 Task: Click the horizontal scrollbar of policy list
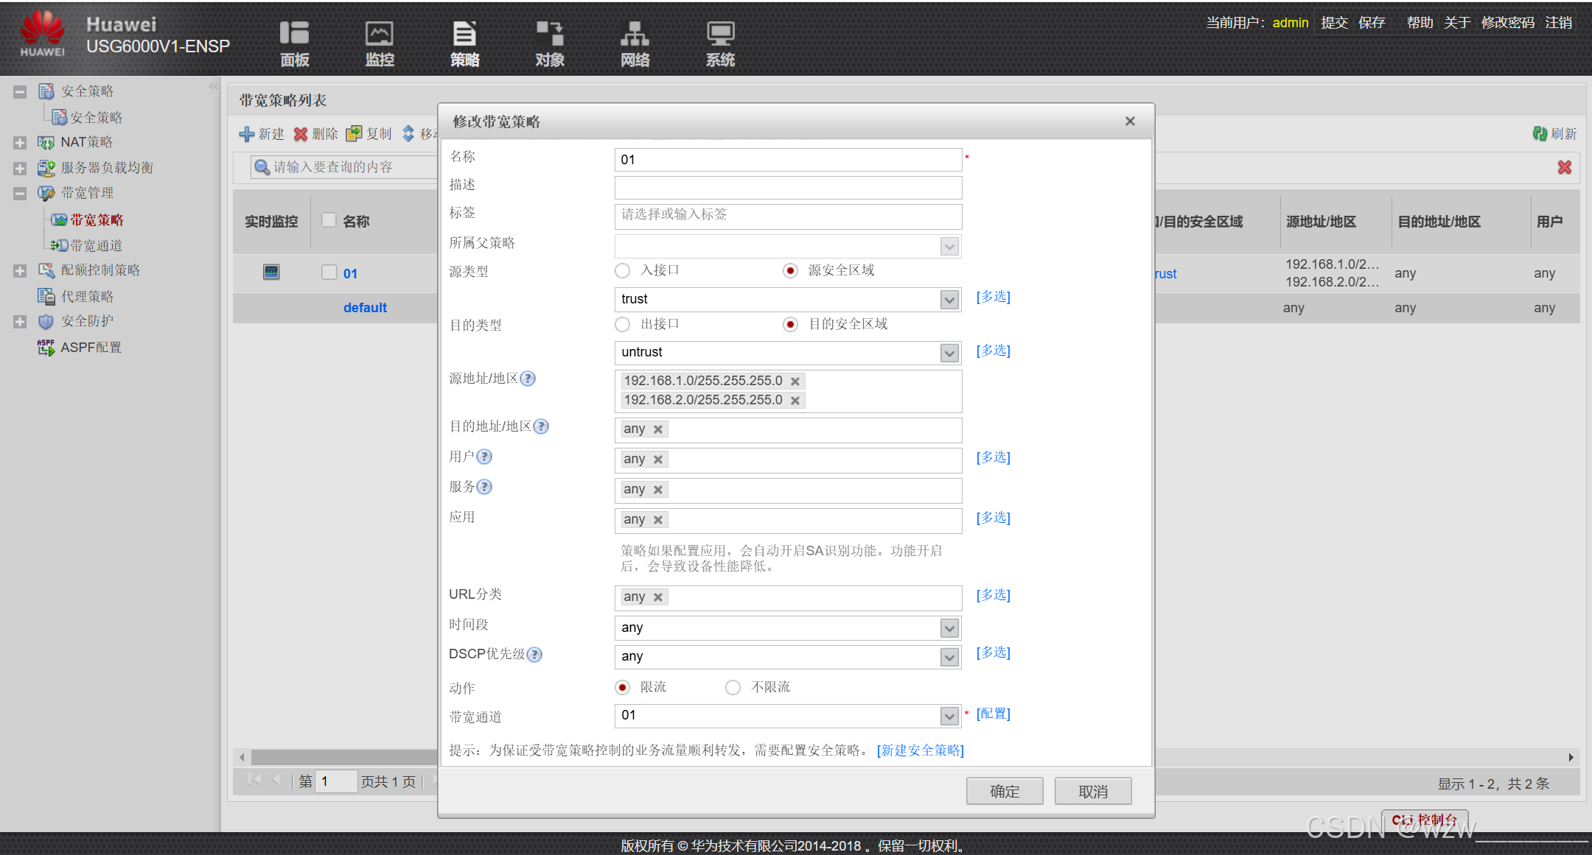[339, 757]
